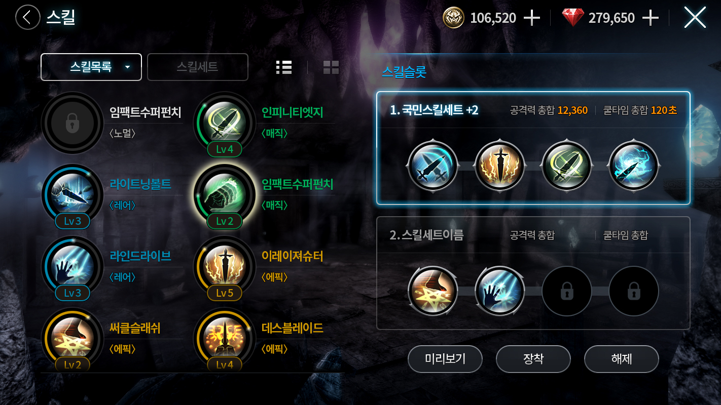Tap the first locked slot in set 2
This screenshot has height=405, width=721.
(567, 291)
